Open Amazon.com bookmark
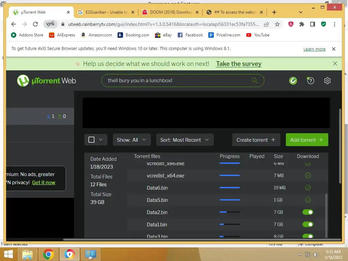 coord(96,35)
